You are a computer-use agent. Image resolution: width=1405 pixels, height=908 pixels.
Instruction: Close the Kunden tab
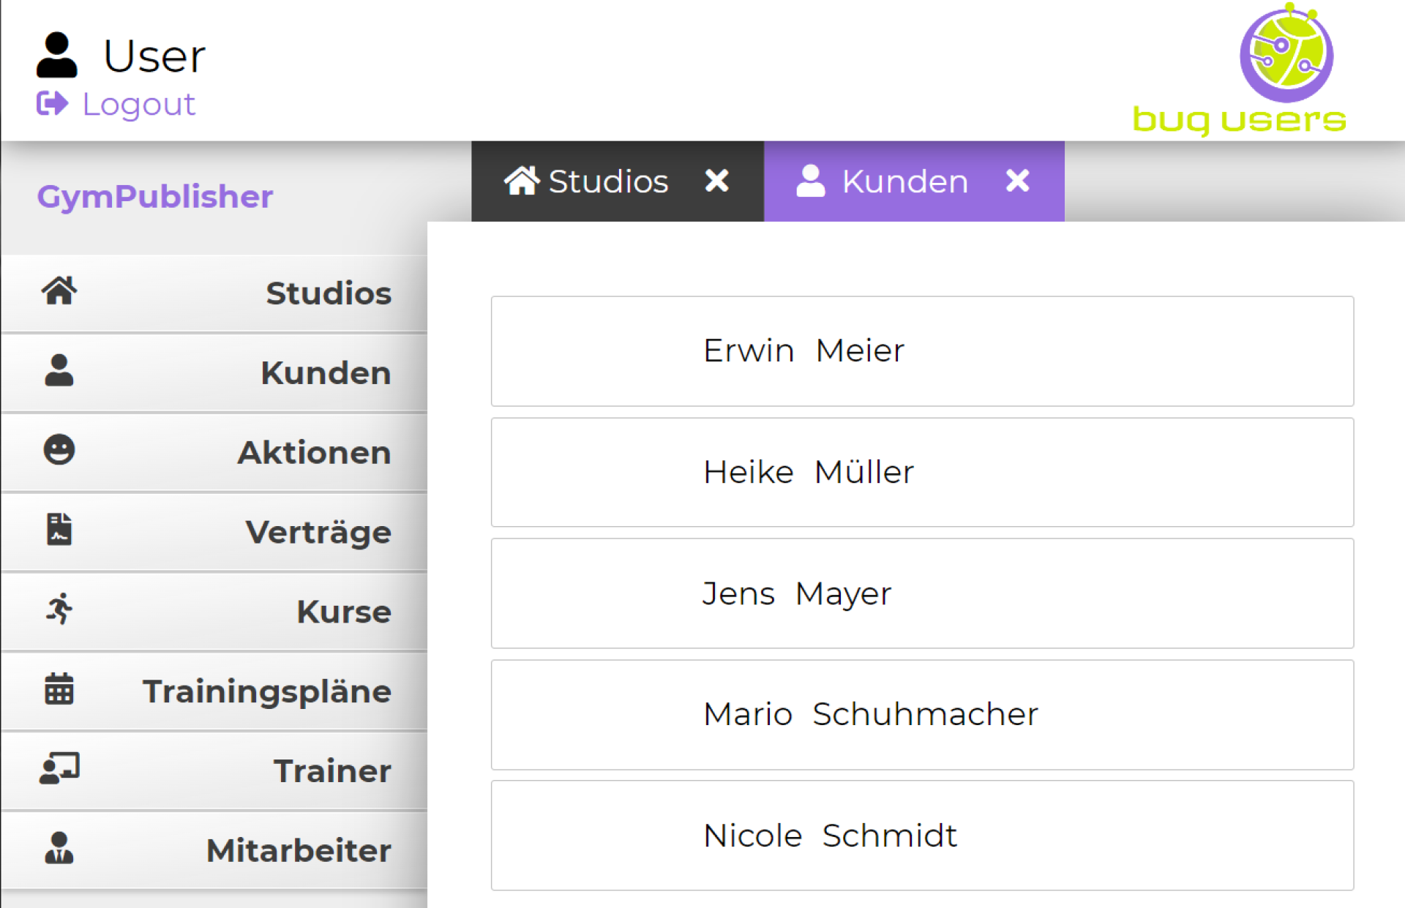pos(1017,181)
